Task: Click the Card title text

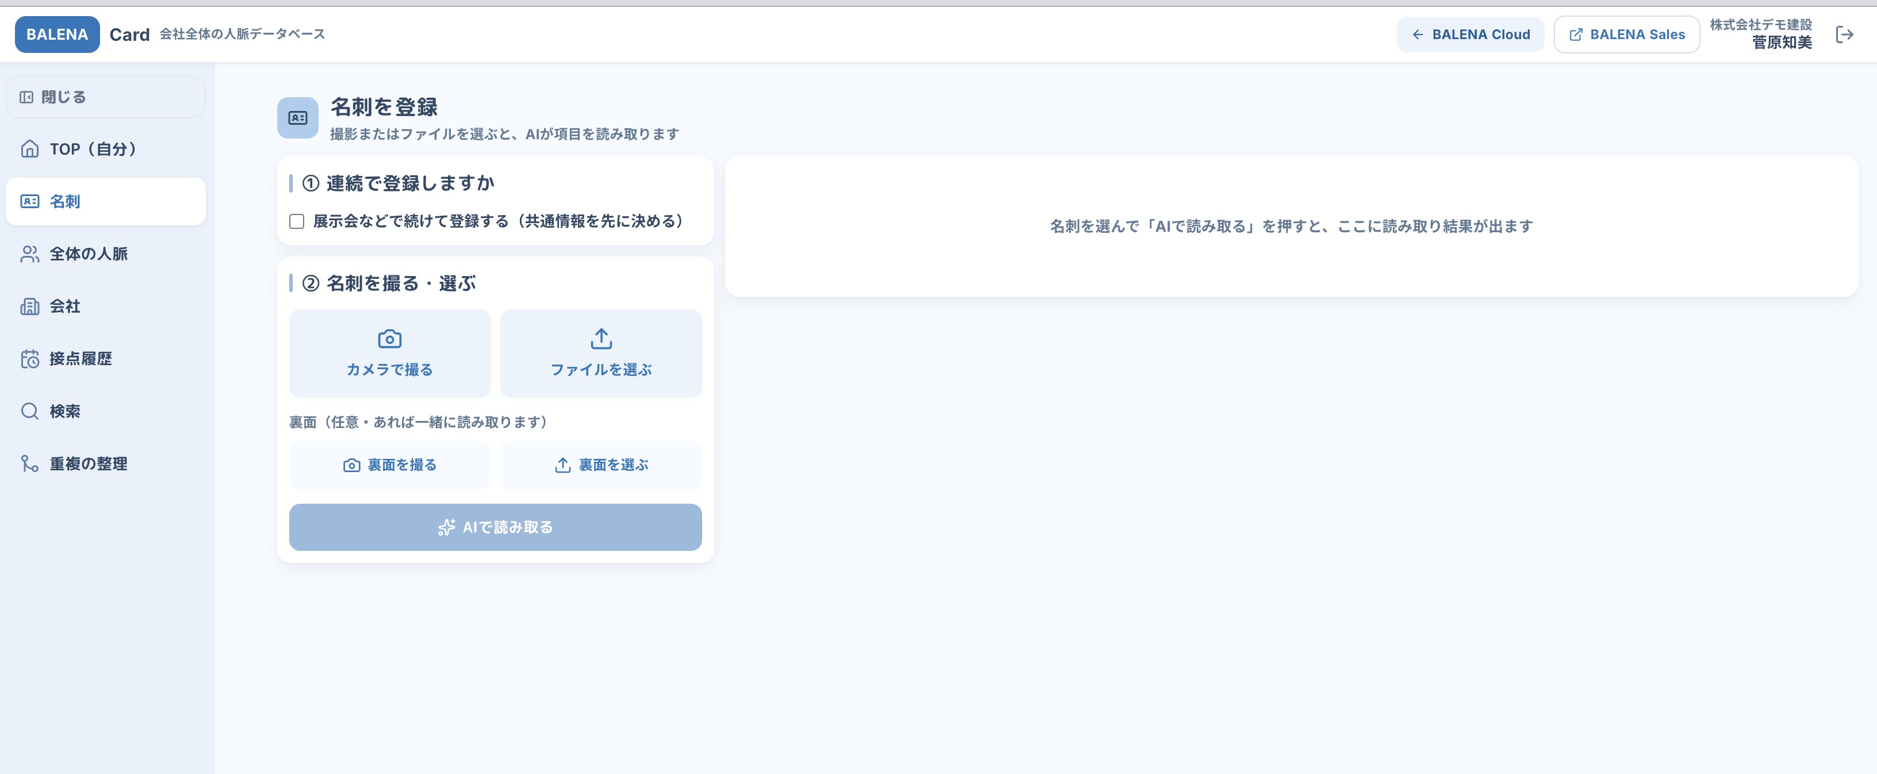Action: (x=130, y=35)
